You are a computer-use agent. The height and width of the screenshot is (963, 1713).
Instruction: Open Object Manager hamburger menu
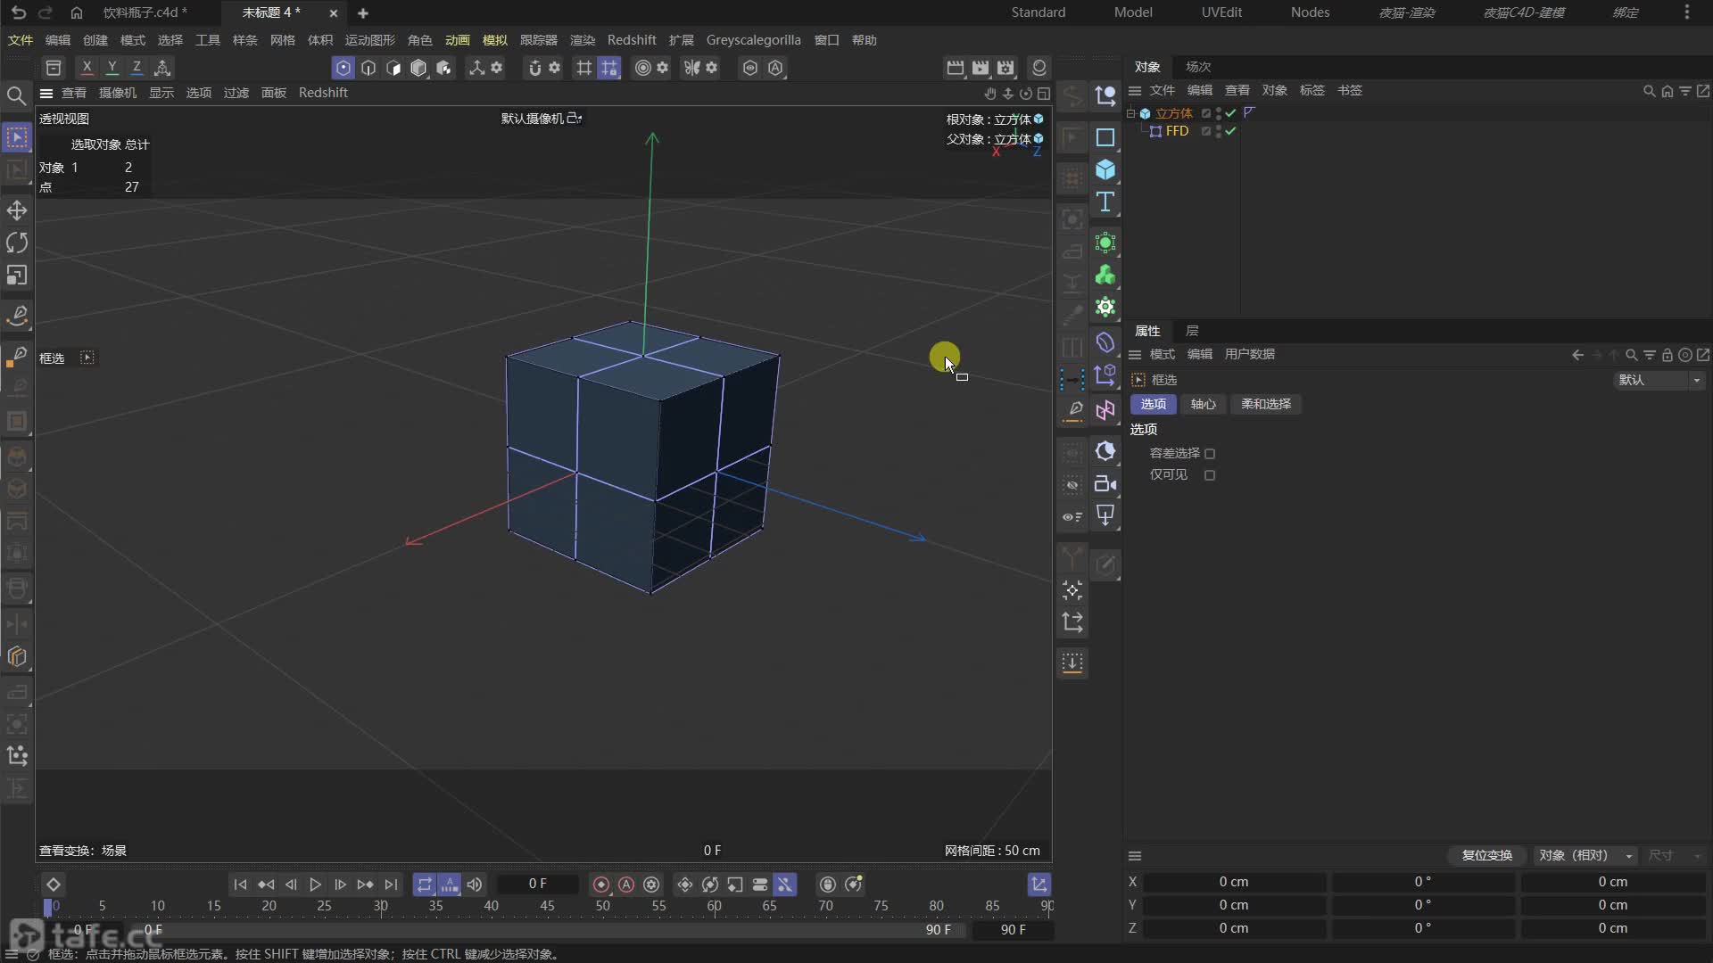pyautogui.click(x=1135, y=91)
